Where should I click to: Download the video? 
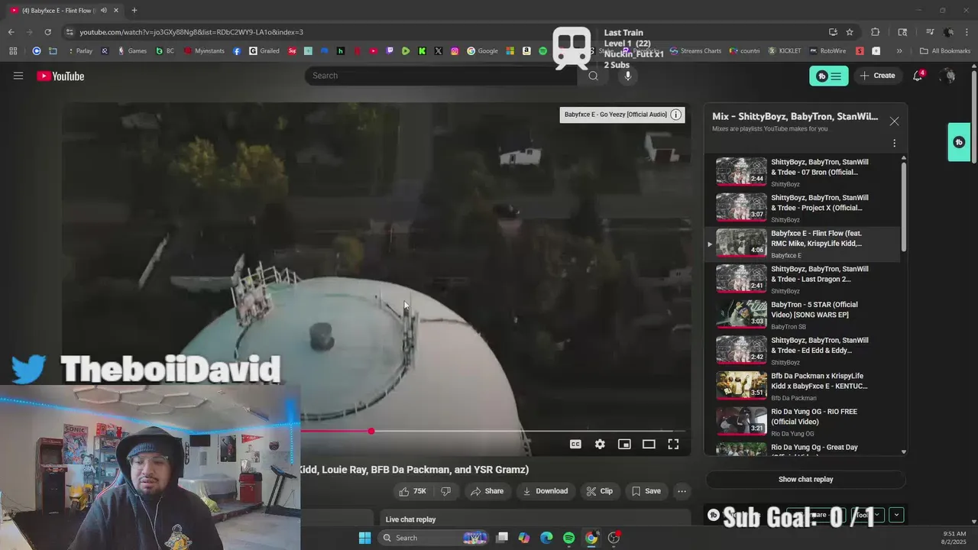pyautogui.click(x=545, y=491)
